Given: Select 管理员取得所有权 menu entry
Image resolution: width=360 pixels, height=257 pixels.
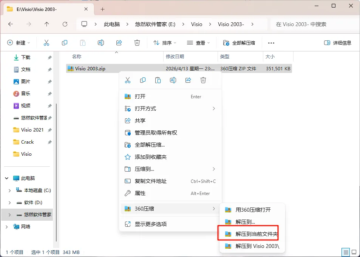Looking at the screenshot, I should pyautogui.click(x=171, y=133).
